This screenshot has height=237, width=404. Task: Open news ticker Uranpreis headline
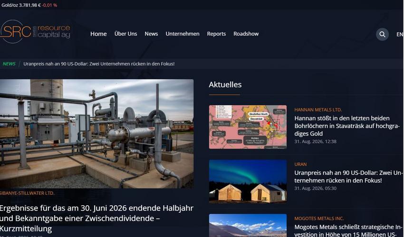tap(99, 64)
